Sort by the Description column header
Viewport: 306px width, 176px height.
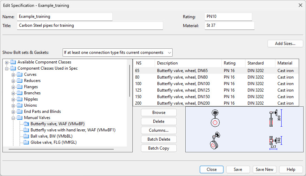click(188, 63)
